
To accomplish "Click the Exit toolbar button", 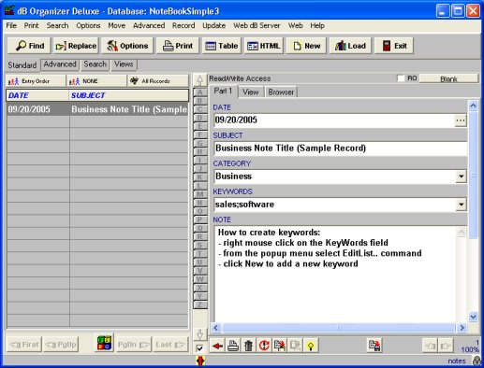I will (x=394, y=46).
